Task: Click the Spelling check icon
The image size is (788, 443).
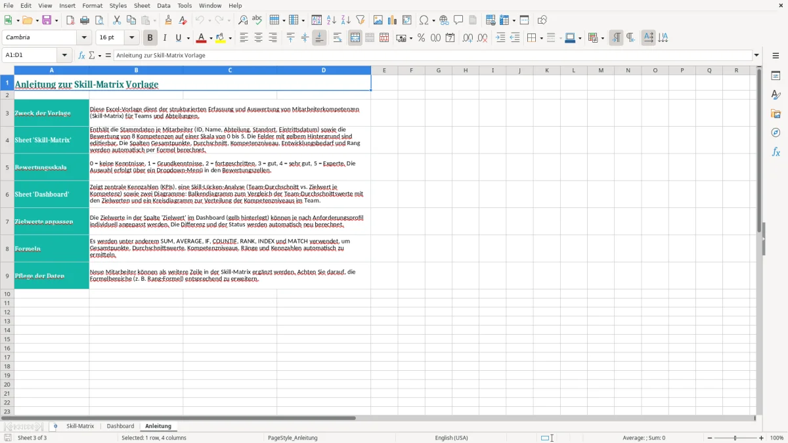Action: (x=257, y=20)
